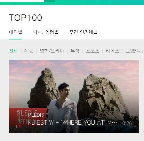The width and height of the screenshot is (144, 141).
Task: Switch to the 남녀, 연령별 tab
Action: tap(46, 32)
